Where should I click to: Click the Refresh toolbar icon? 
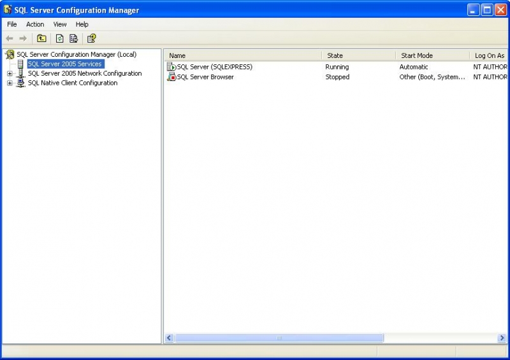tap(59, 38)
